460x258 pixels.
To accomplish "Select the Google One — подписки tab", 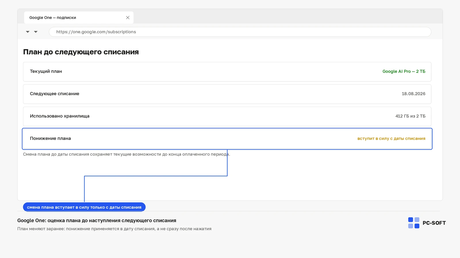I will click(79, 17).
